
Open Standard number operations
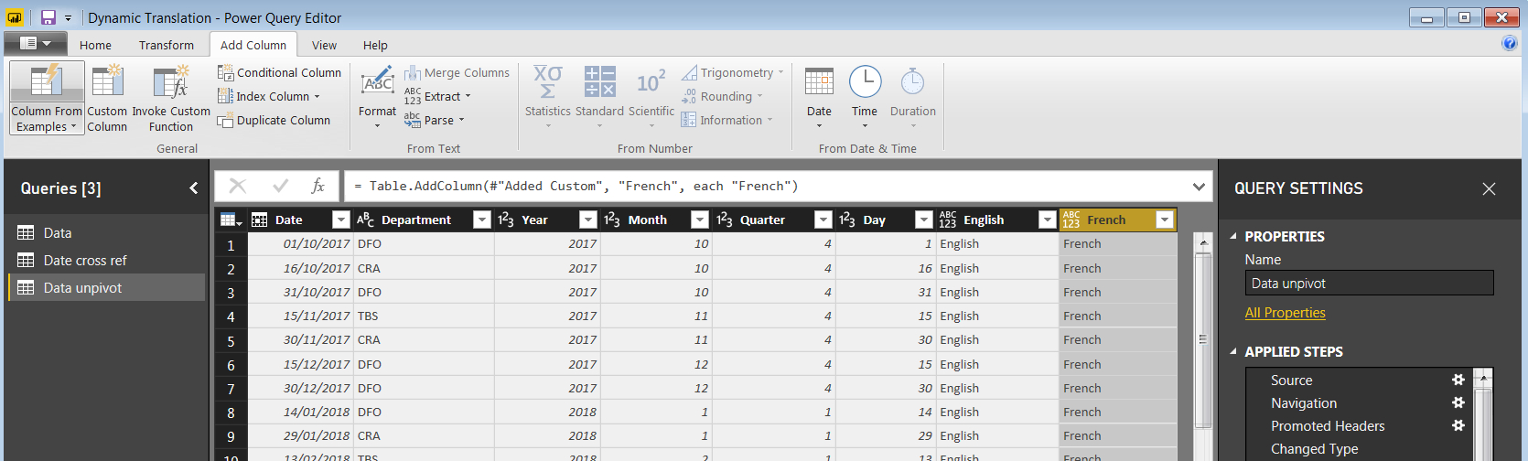(x=599, y=98)
